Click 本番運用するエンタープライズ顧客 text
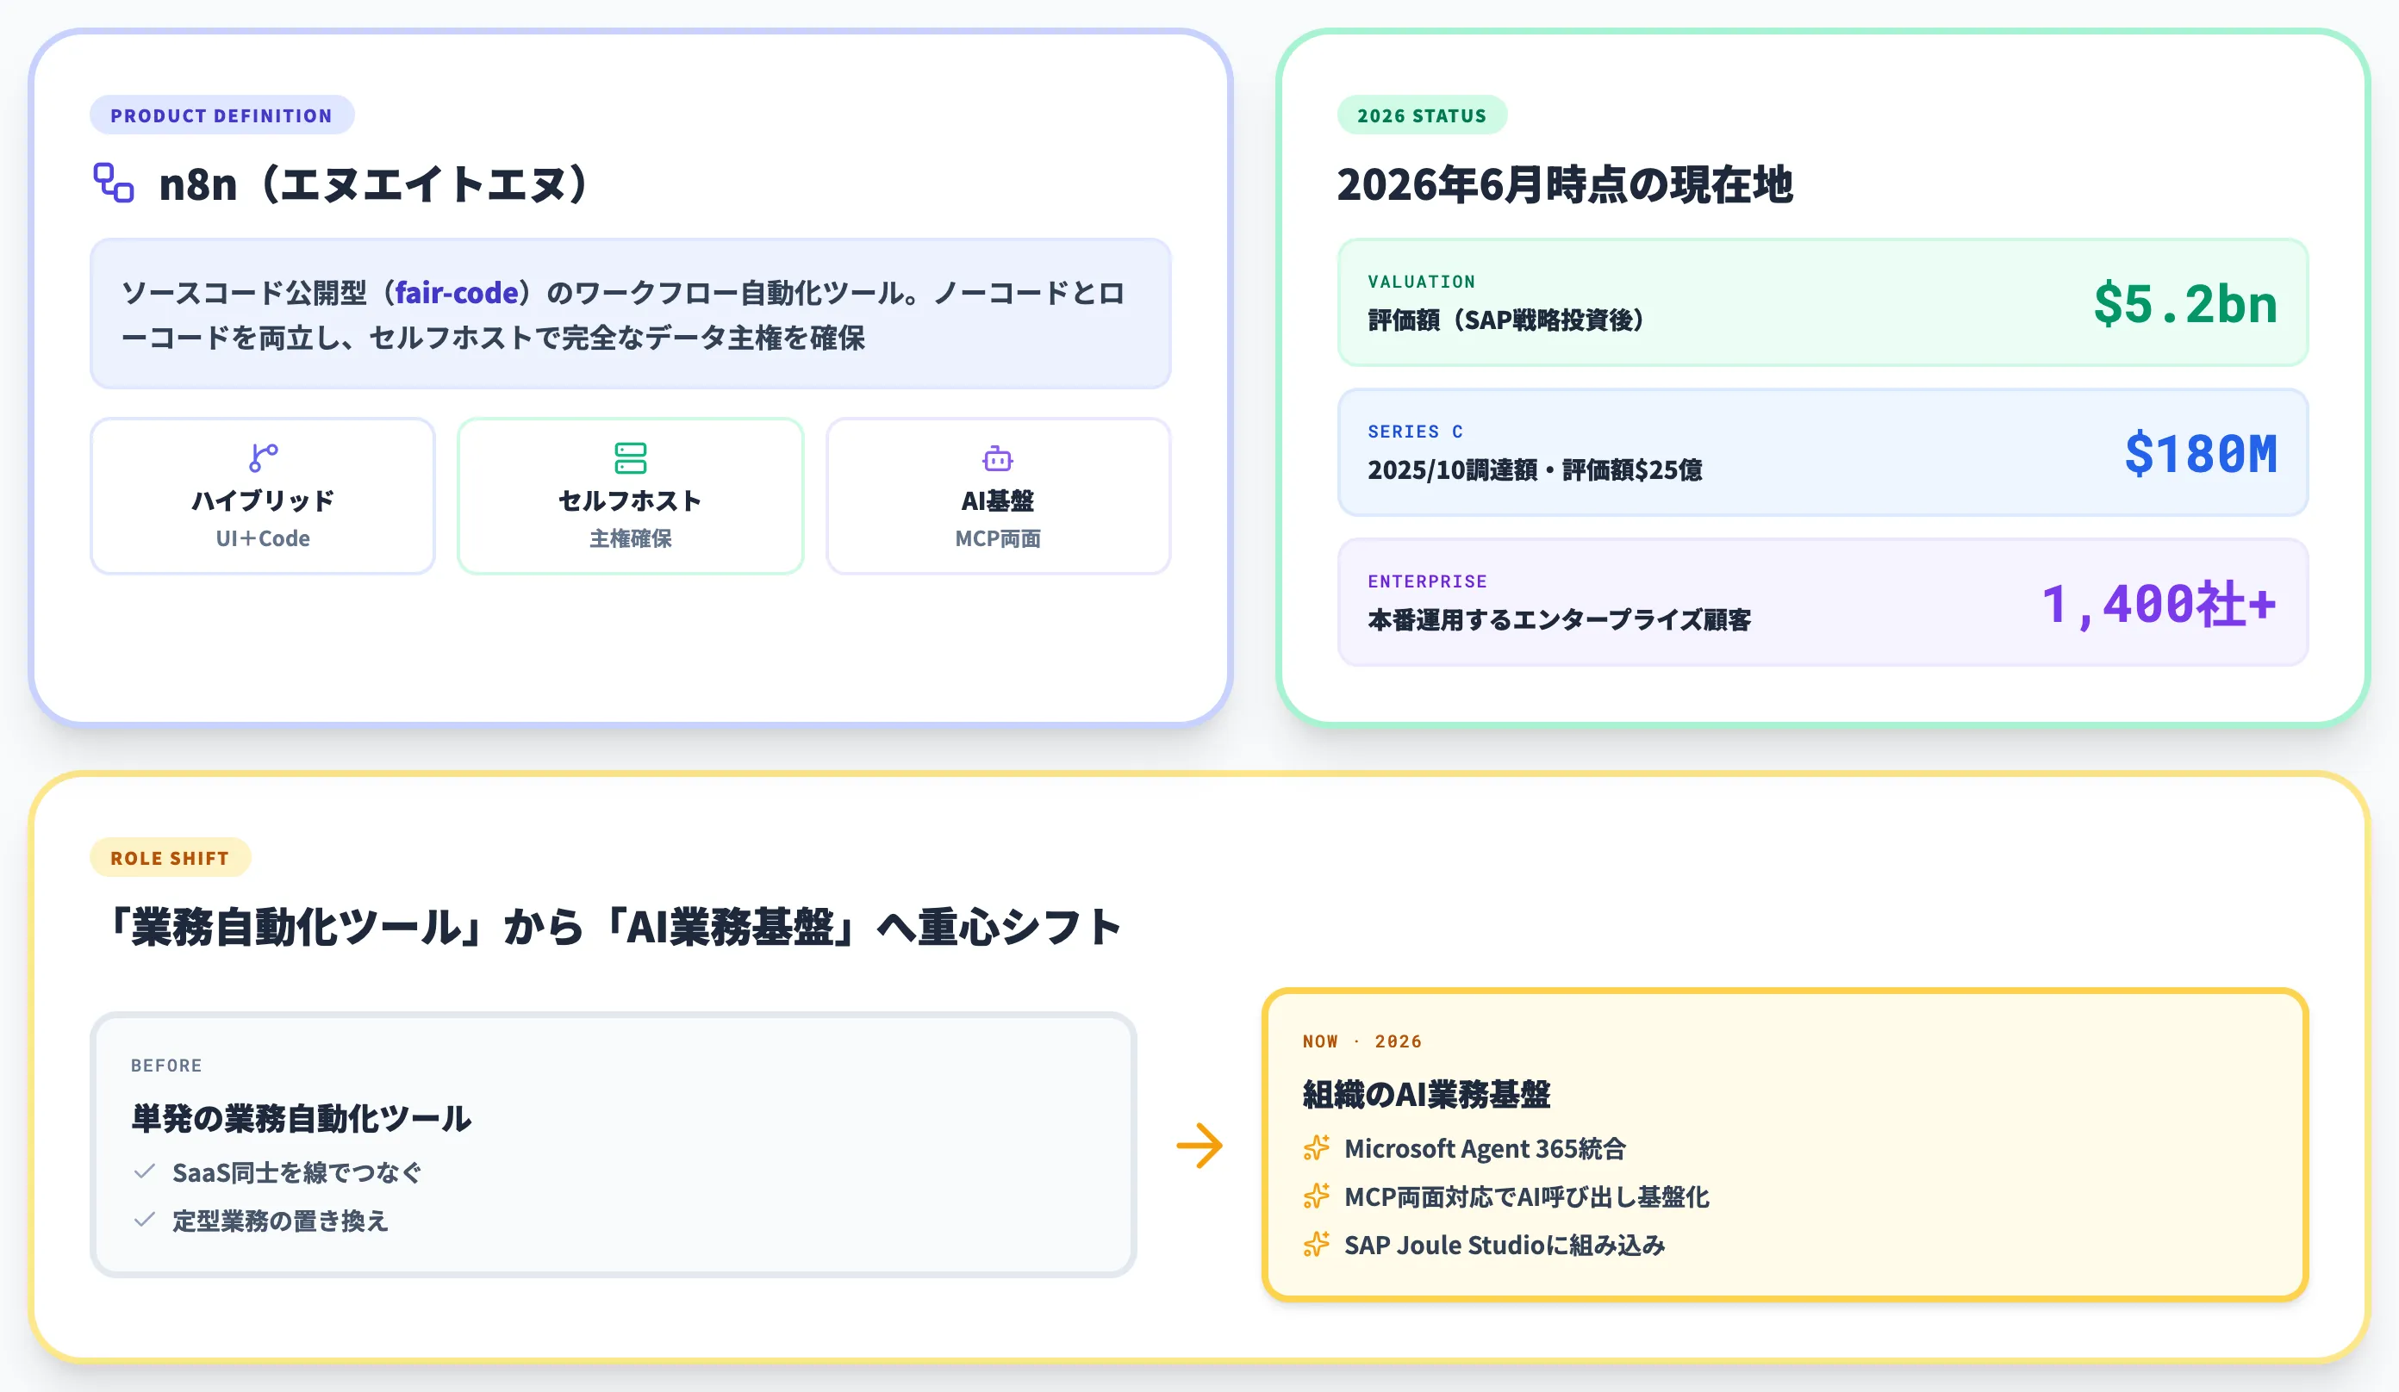2399x1392 pixels. click(x=1558, y=619)
